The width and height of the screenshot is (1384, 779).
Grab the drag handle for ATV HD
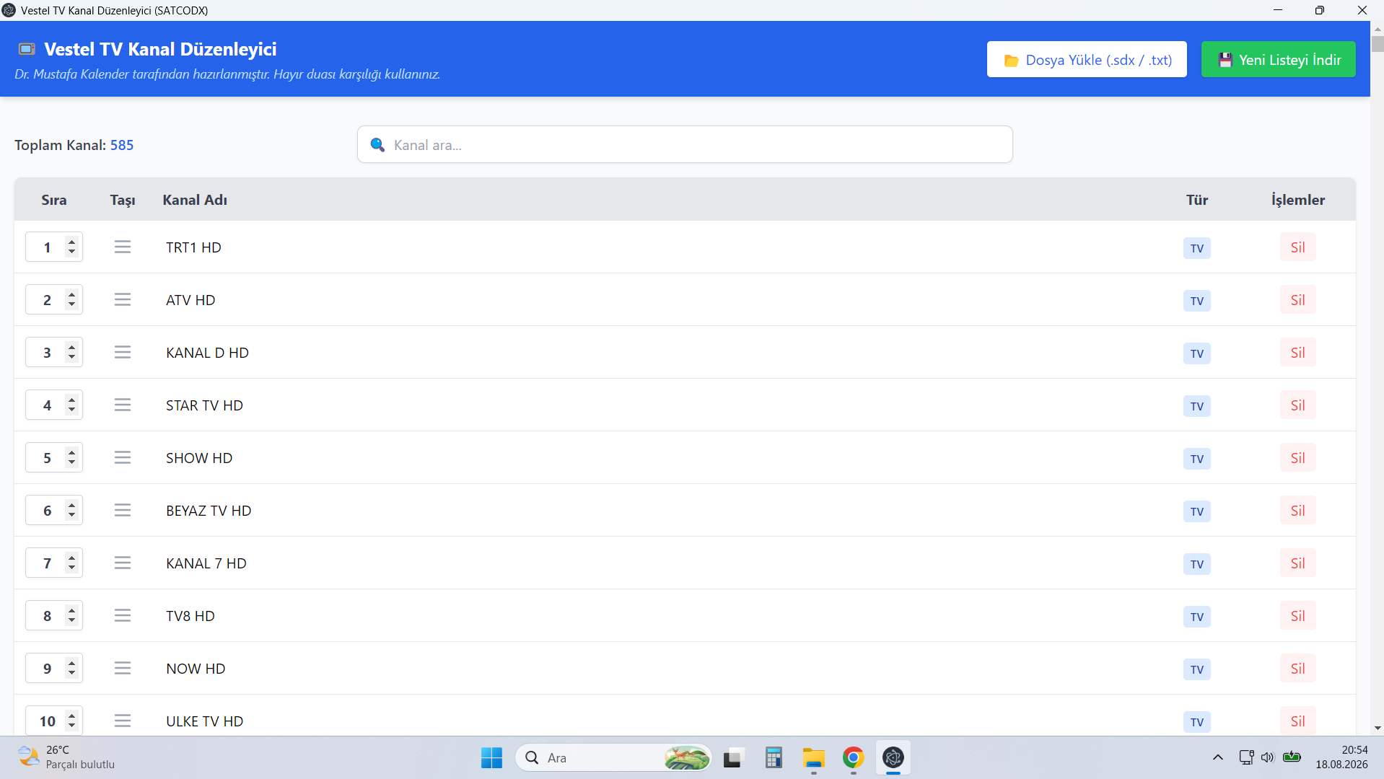123,299
